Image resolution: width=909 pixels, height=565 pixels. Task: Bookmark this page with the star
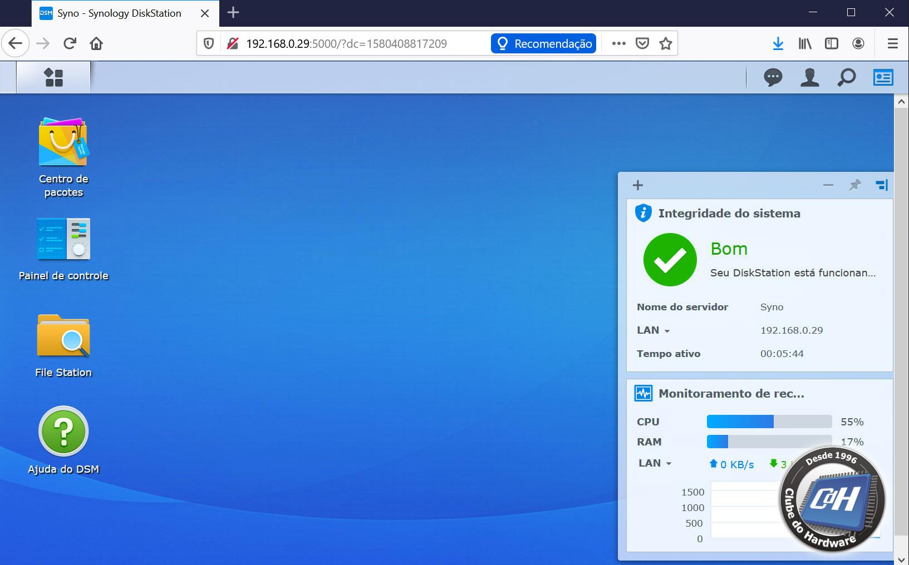point(666,43)
